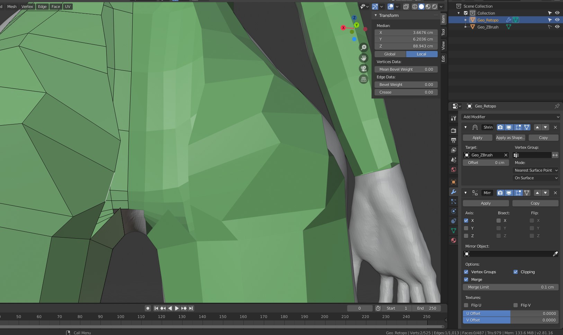Screen dimensions: 563x335
Task: Toggle the Clipping checkbox
Action: coord(516,272)
